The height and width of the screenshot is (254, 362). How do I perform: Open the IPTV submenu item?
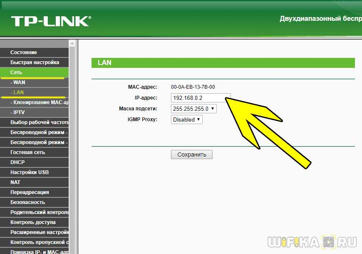[x=35, y=112]
